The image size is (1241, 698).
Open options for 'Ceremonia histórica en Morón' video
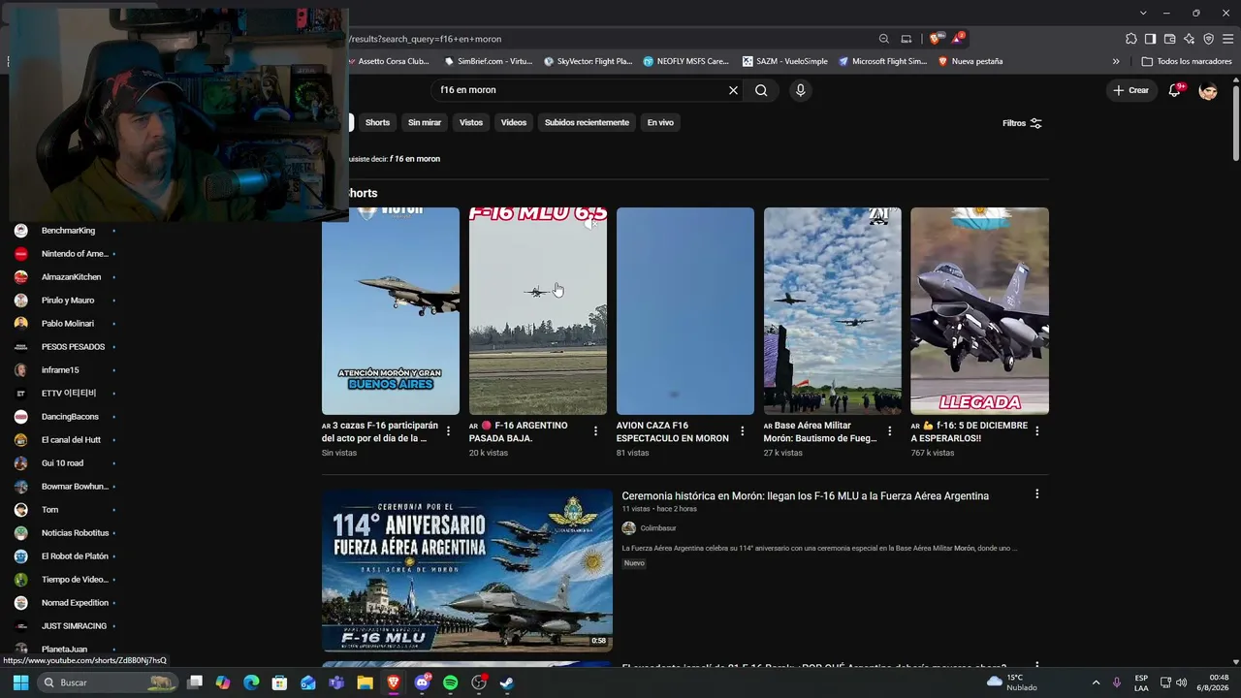pyautogui.click(x=1036, y=494)
